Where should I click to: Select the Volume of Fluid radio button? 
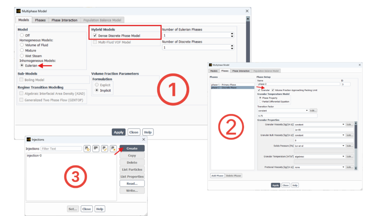point(22,45)
